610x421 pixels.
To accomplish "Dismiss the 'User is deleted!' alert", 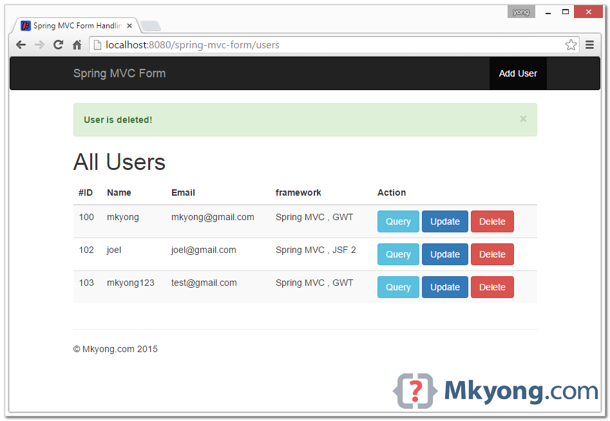I will pyautogui.click(x=523, y=118).
